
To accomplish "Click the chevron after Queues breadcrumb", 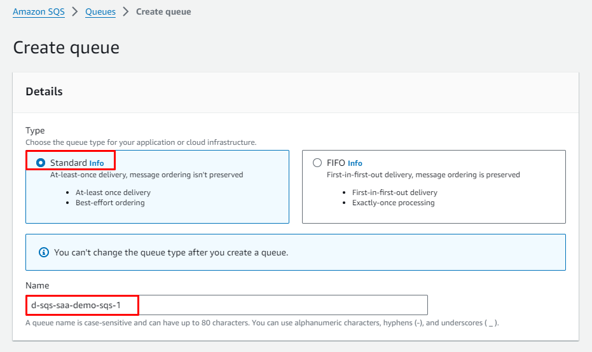I will coord(126,11).
